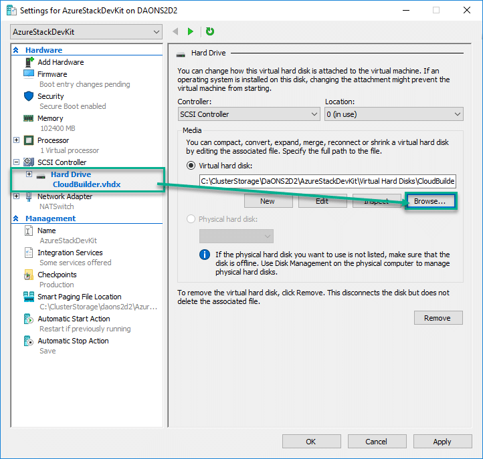
Task: Select Integration Services item
Action: click(70, 253)
